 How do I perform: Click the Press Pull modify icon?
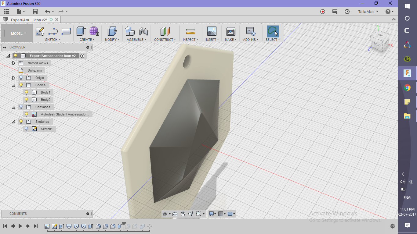click(112, 31)
